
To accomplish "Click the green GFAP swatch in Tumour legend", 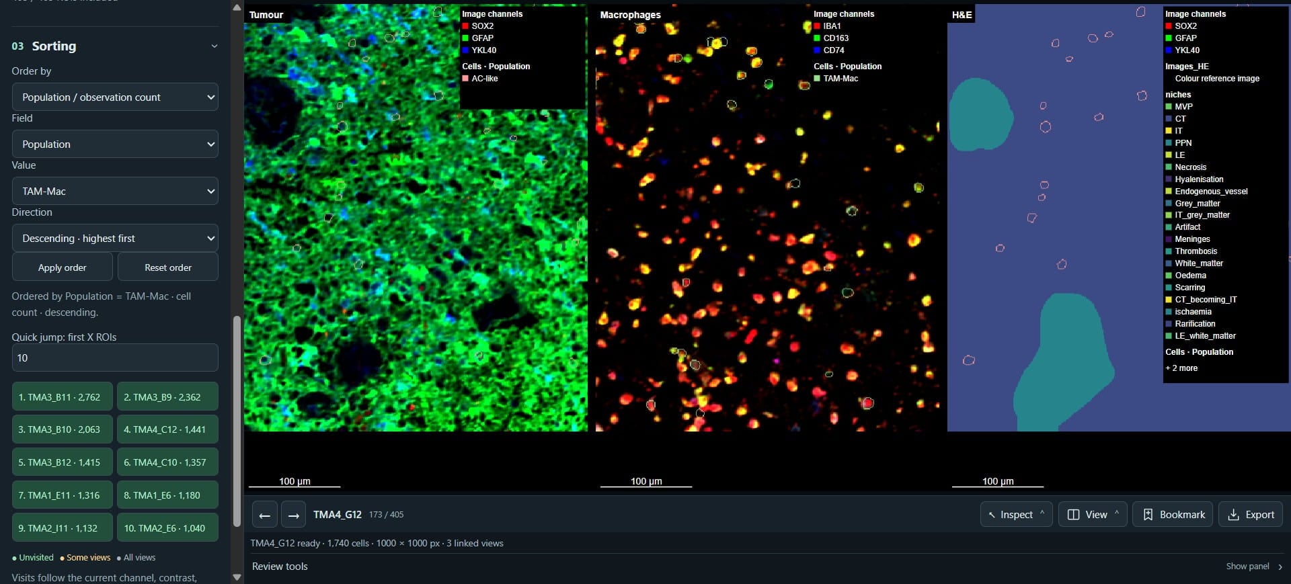I will [465, 38].
